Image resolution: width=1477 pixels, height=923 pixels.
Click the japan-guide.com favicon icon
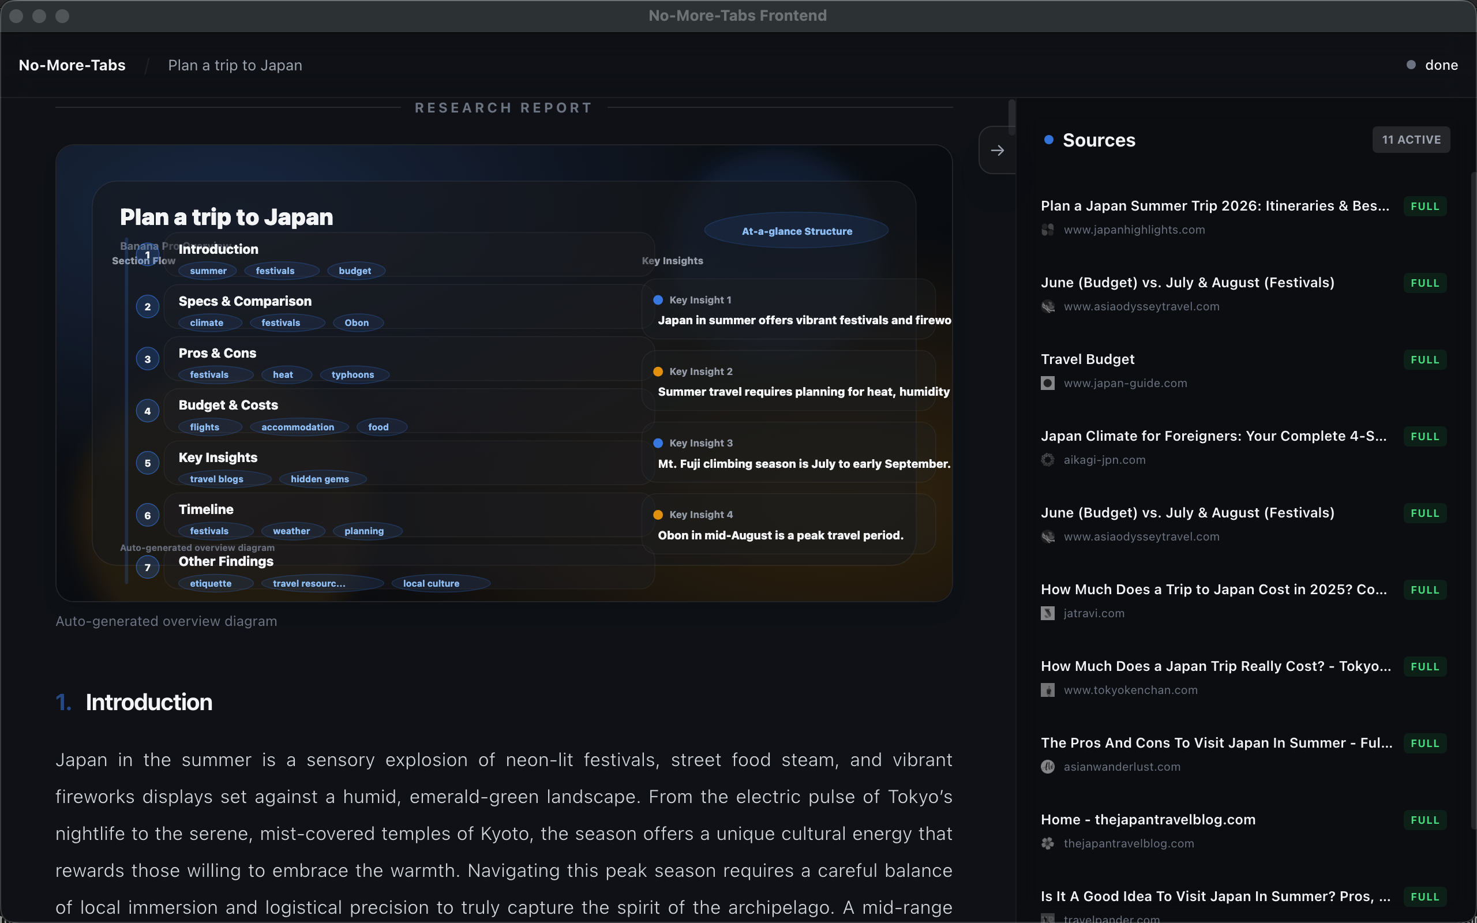(1047, 384)
